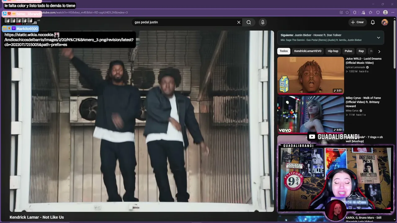Viewport: 397px width, 223px height.
Task: Select the Todos filter chip
Action: [284, 51]
